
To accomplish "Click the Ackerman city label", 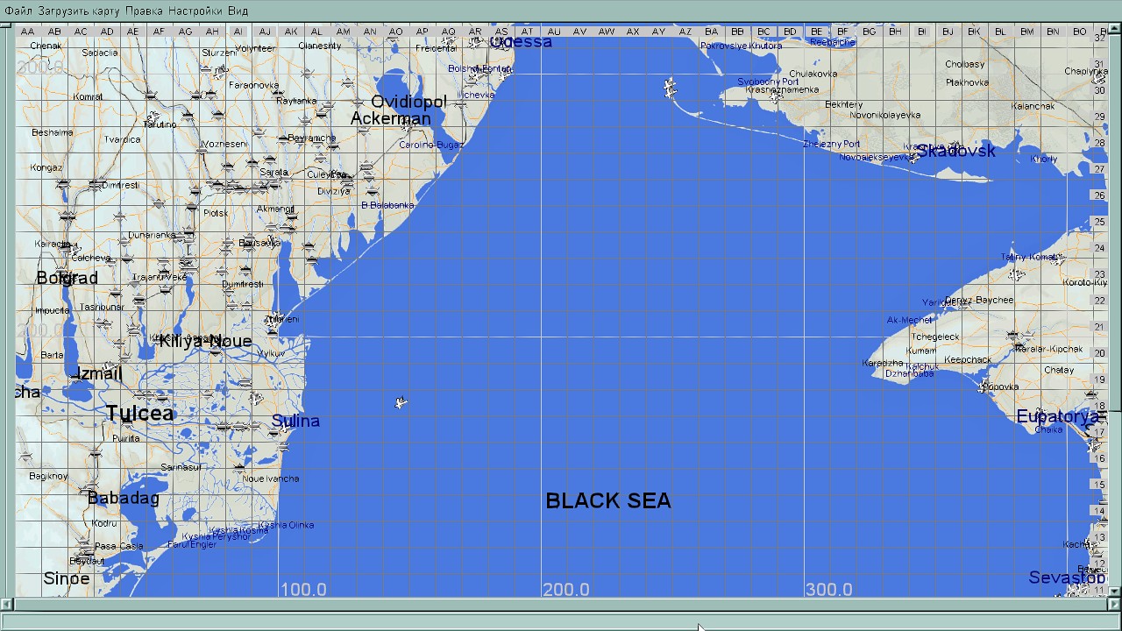I will point(391,118).
